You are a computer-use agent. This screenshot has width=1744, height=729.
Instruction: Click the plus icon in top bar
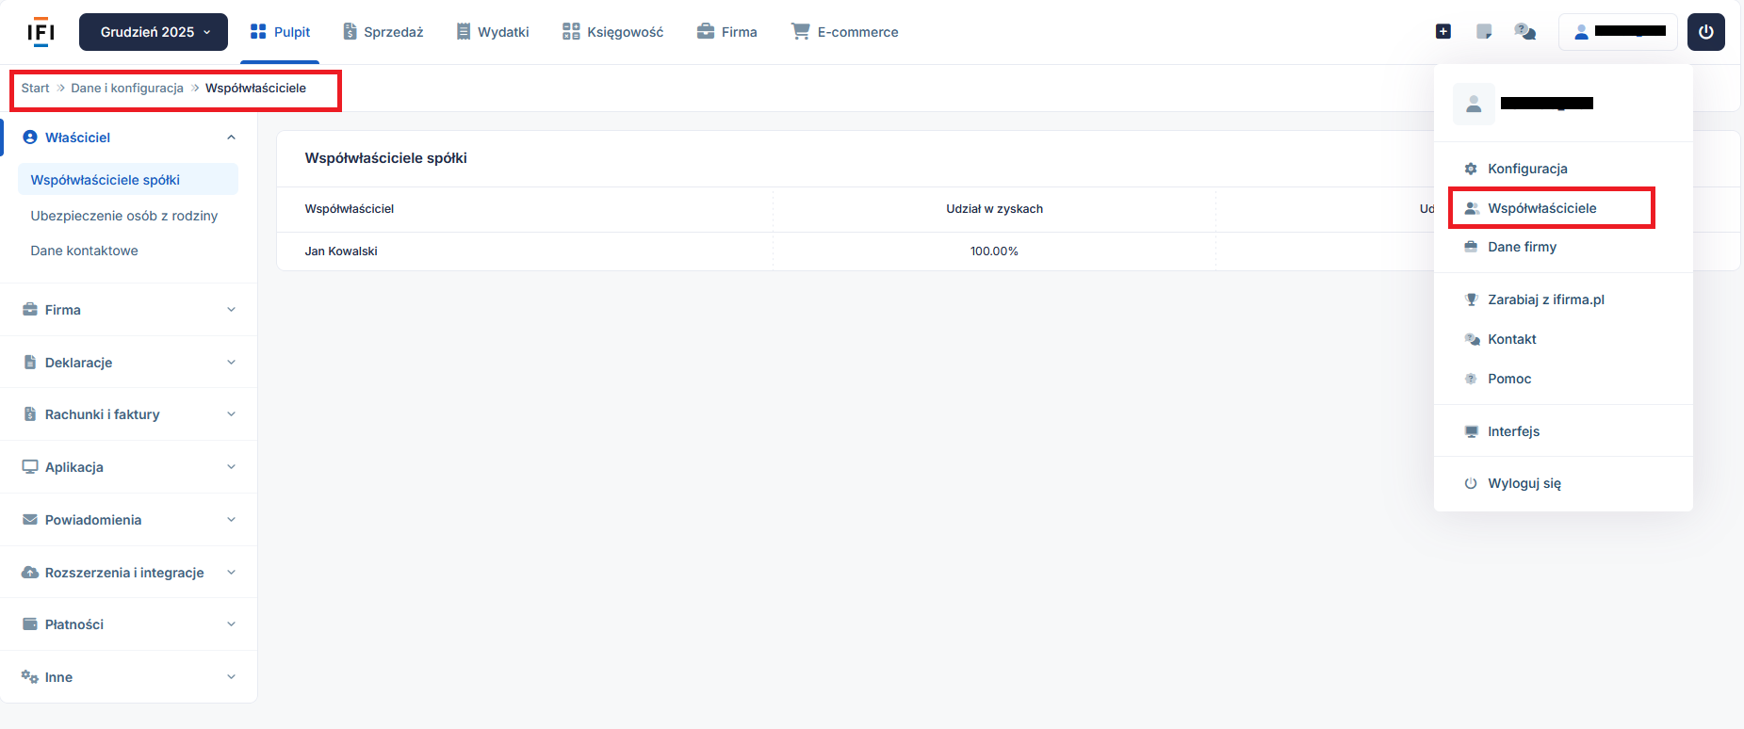pyautogui.click(x=1442, y=32)
